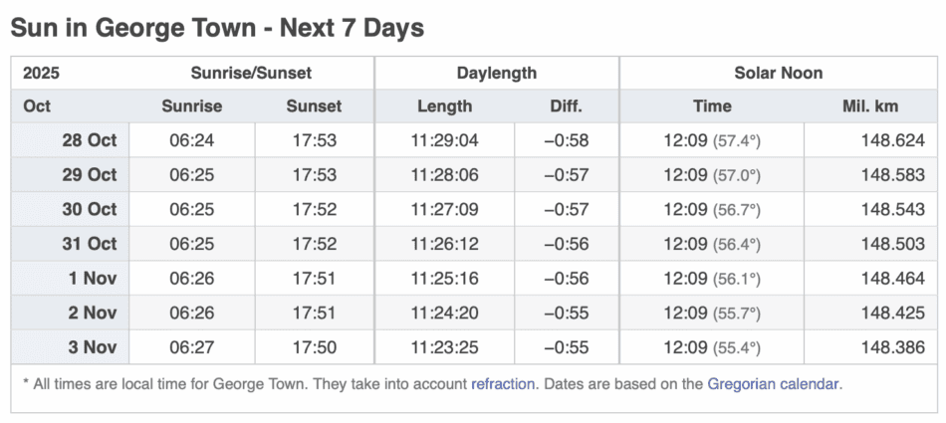This screenshot has height=423, width=946.
Task: Click the 11:29:04 day length value
Action: click(x=443, y=140)
